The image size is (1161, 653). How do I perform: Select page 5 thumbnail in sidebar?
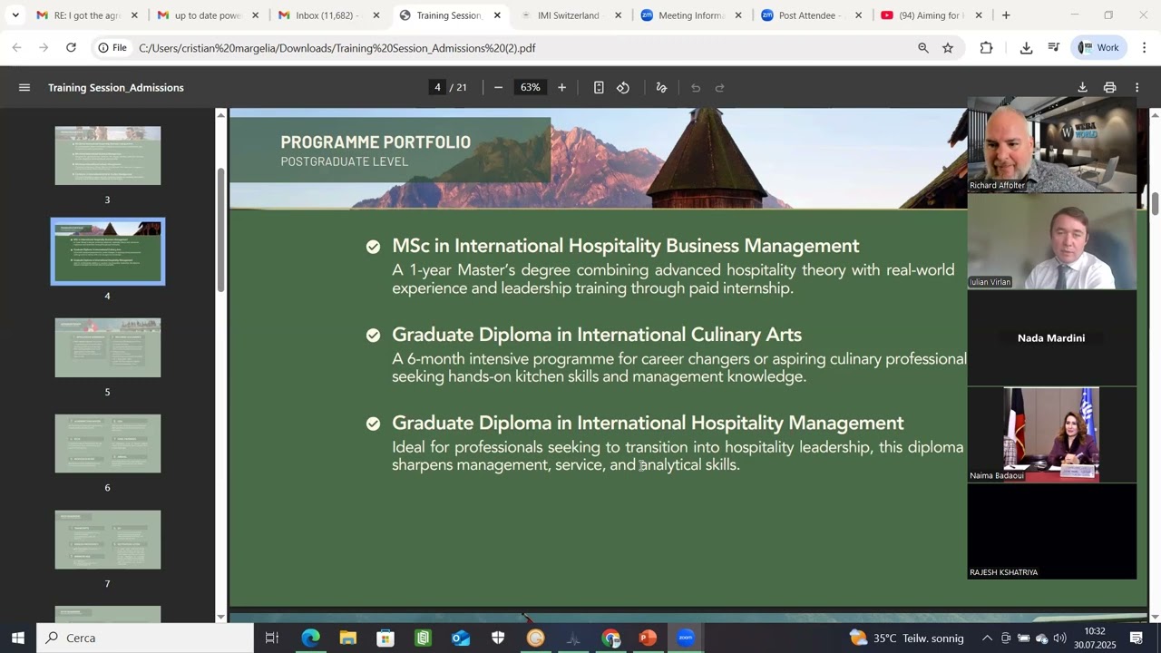click(x=108, y=347)
